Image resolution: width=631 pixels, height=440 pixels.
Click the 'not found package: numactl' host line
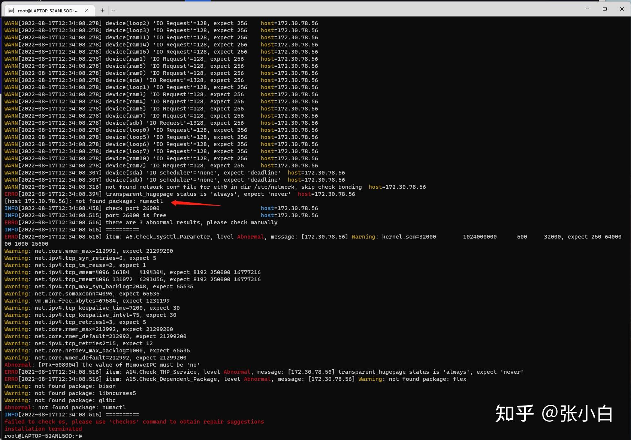pyautogui.click(x=84, y=201)
